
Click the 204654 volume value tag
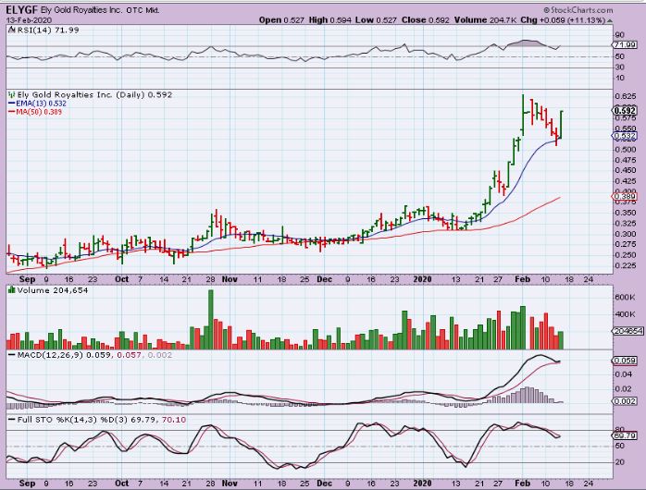pos(625,331)
